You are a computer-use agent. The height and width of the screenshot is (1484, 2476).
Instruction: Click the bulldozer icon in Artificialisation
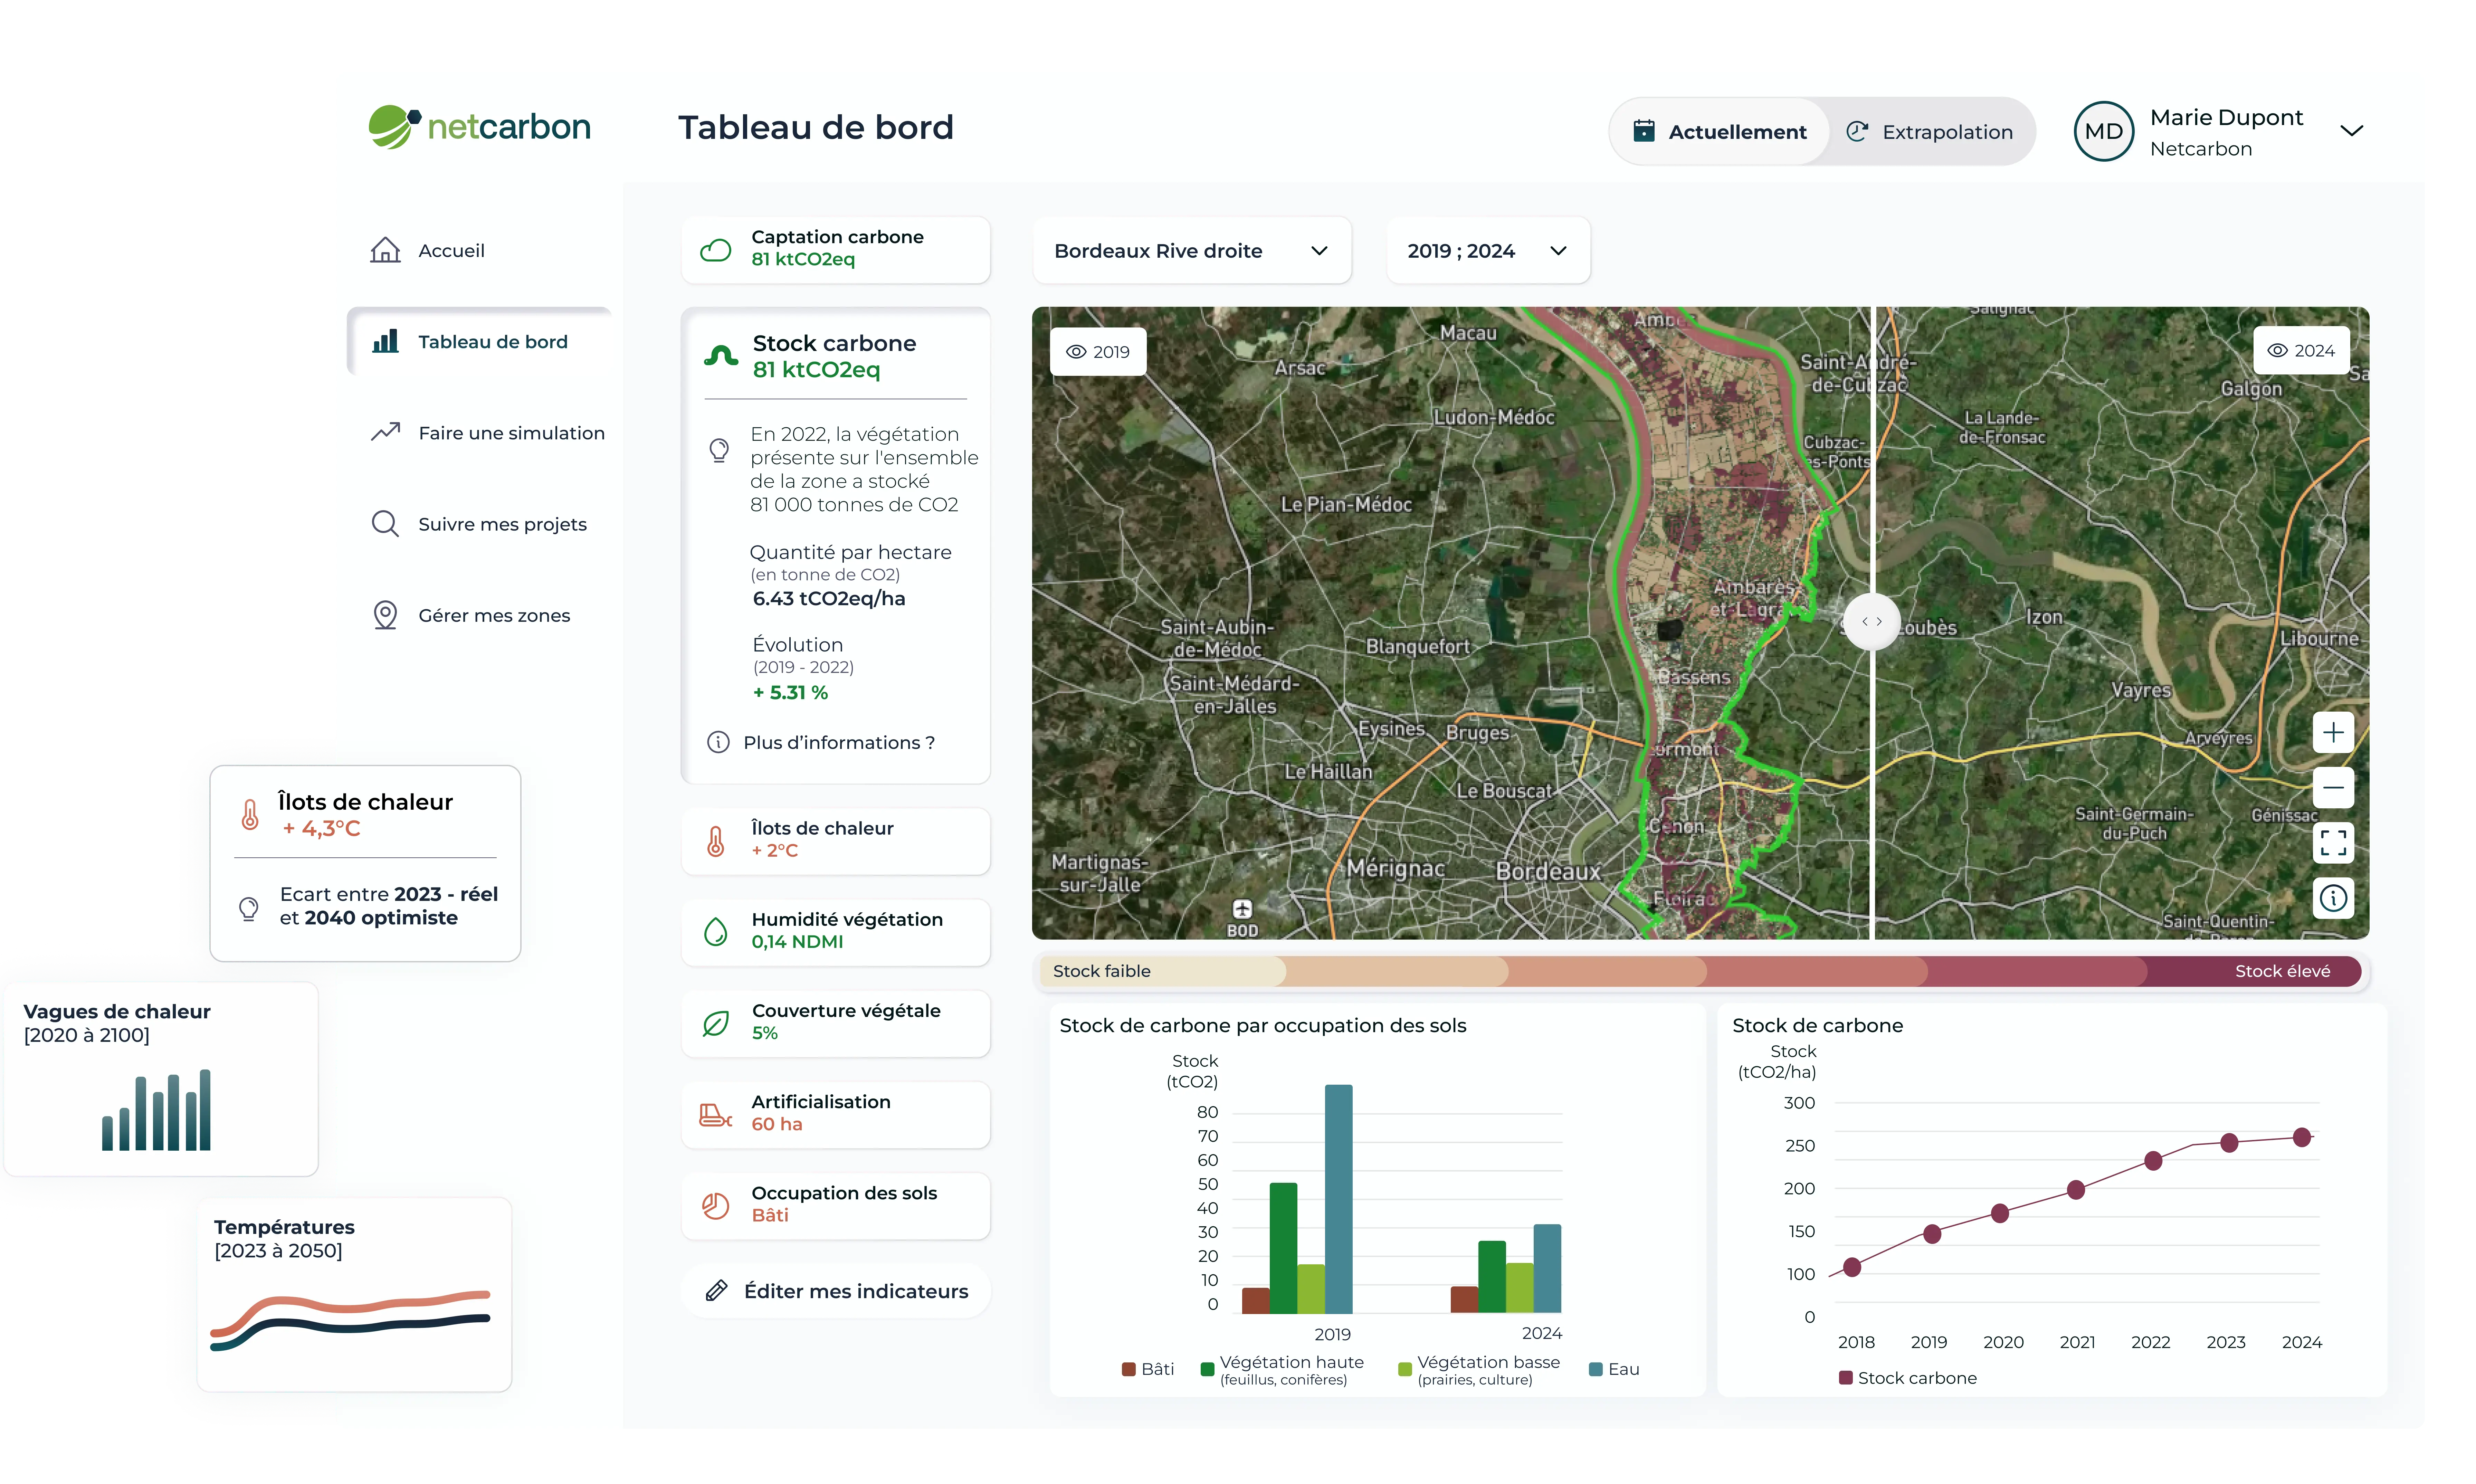coord(716,1115)
